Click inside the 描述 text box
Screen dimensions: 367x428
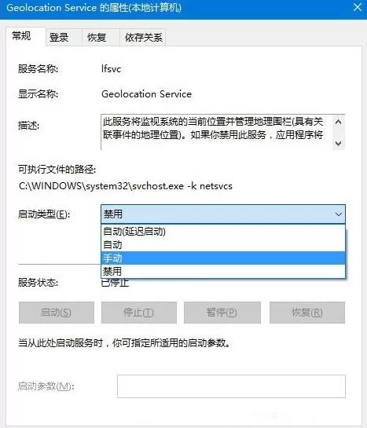tap(217, 132)
